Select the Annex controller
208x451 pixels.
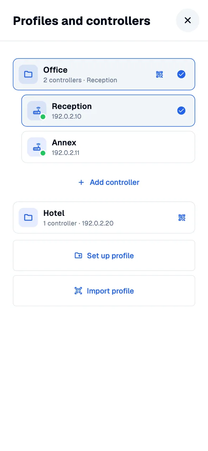click(108, 147)
